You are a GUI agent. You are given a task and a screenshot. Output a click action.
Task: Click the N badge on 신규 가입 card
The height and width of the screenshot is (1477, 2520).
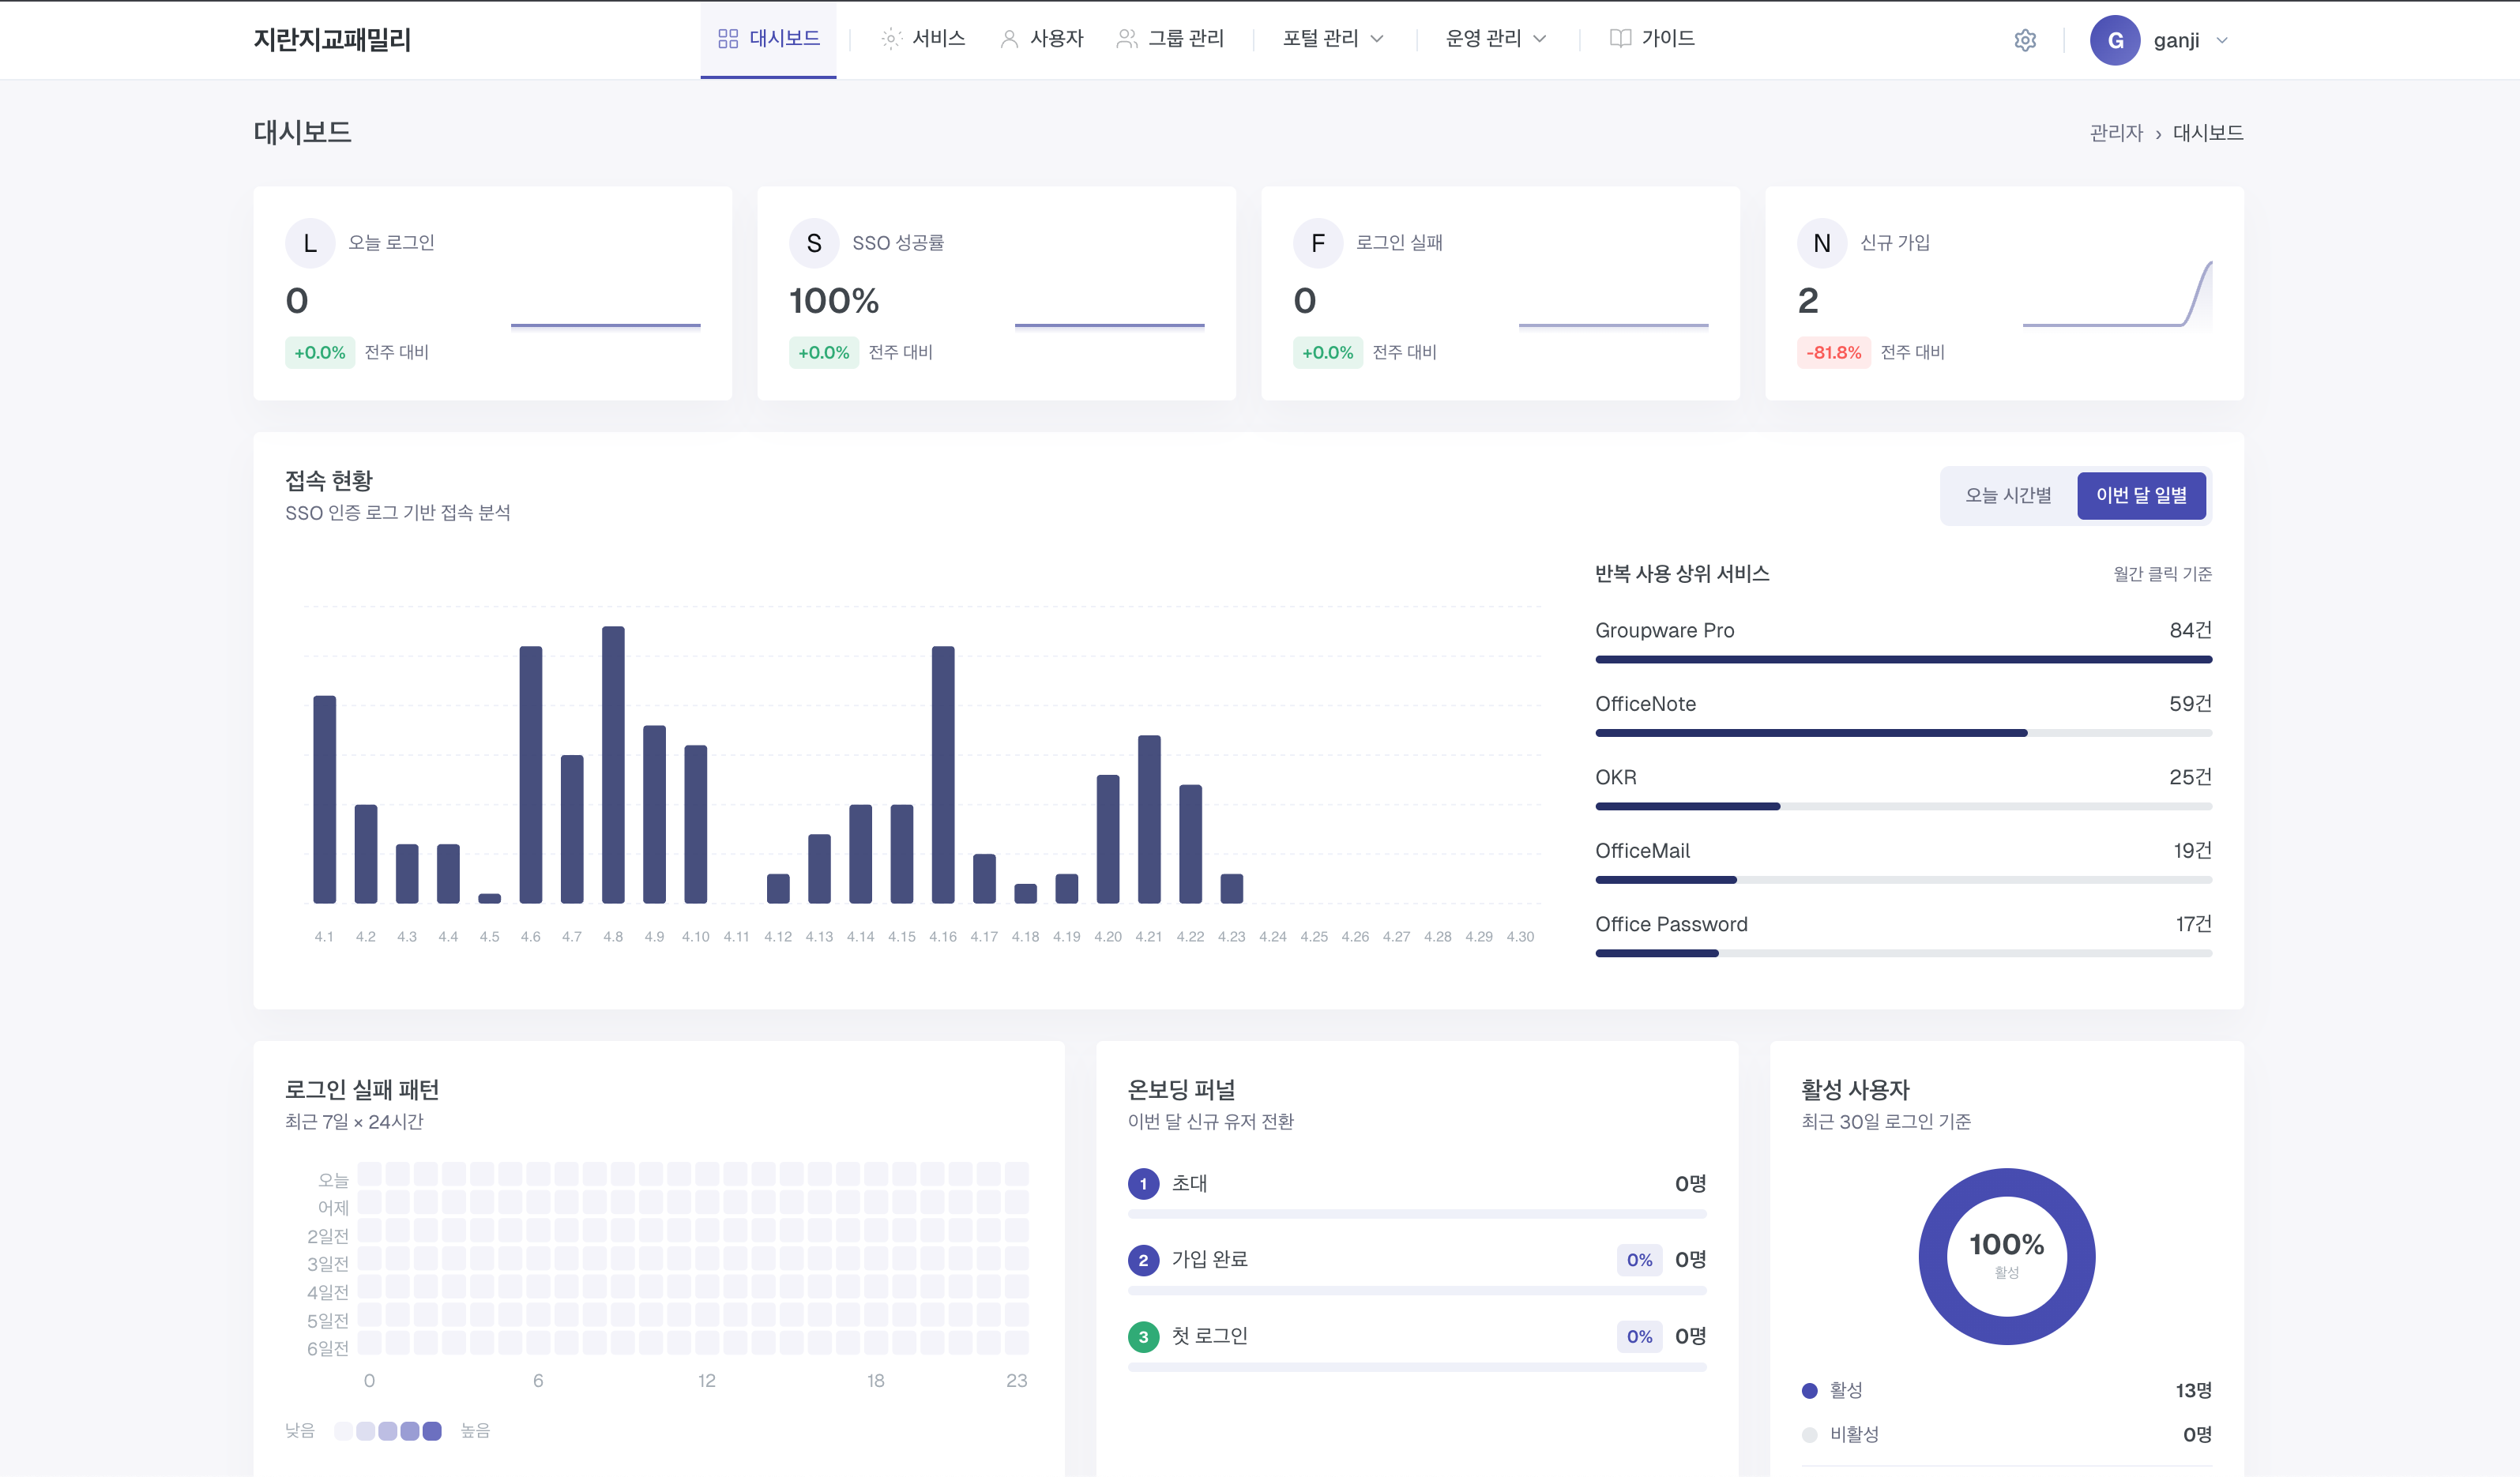point(1822,243)
